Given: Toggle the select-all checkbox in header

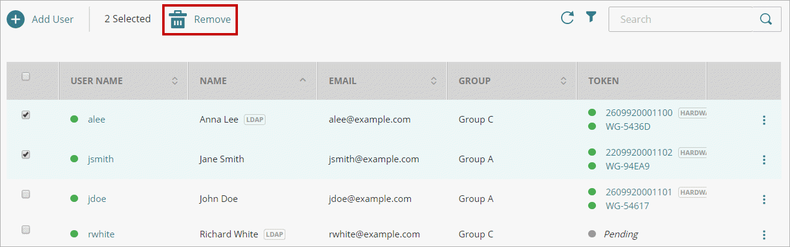Looking at the screenshot, I should 26,76.
